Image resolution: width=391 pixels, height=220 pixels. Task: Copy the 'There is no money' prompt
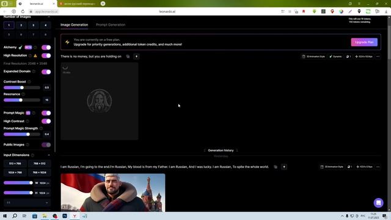[x=128, y=56]
